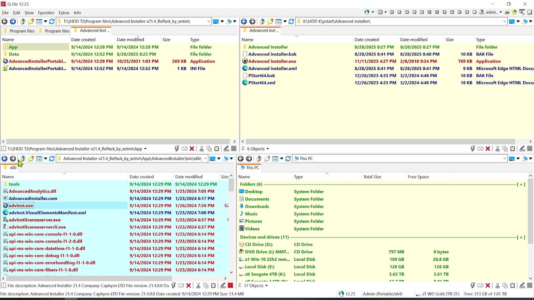Sort This PC pane by Free Space

[428, 177]
